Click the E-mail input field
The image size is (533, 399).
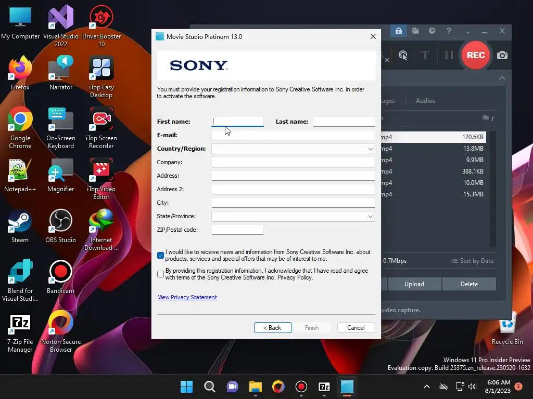(x=293, y=135)
